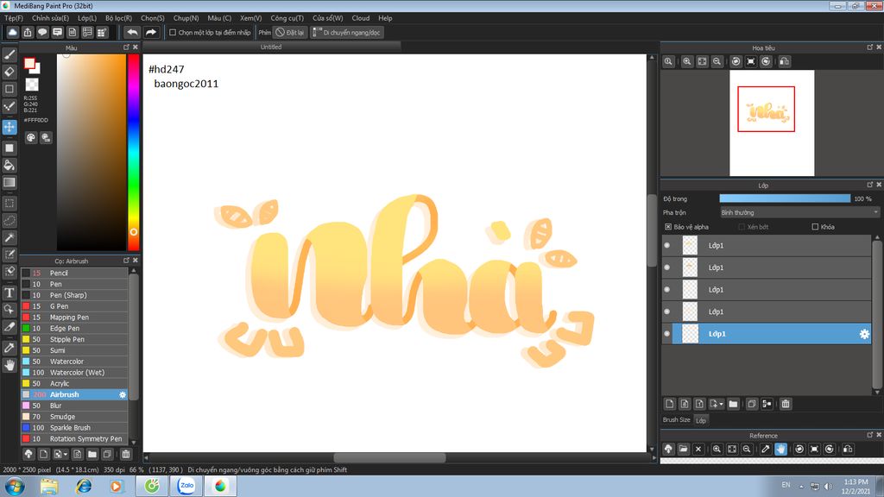Select the Watercolor (Wet) brush

(74, 373)
